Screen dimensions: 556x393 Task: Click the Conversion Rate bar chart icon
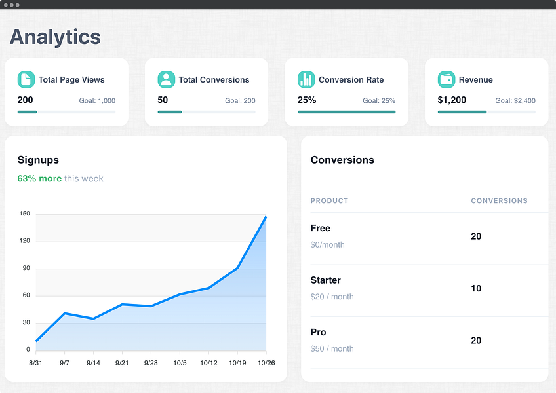pyautogui.click(x=306, y=79)
